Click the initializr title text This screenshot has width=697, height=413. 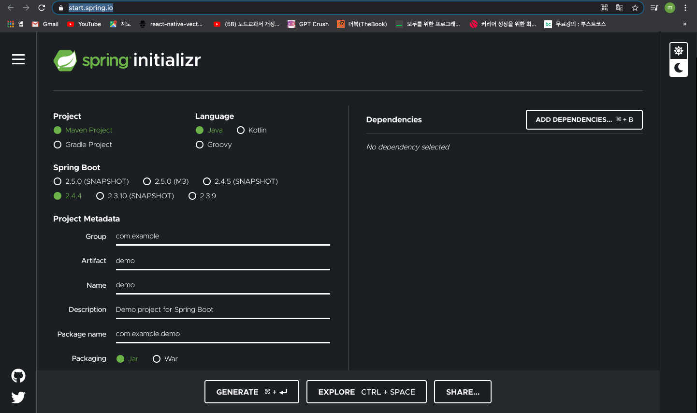[167, 60]
